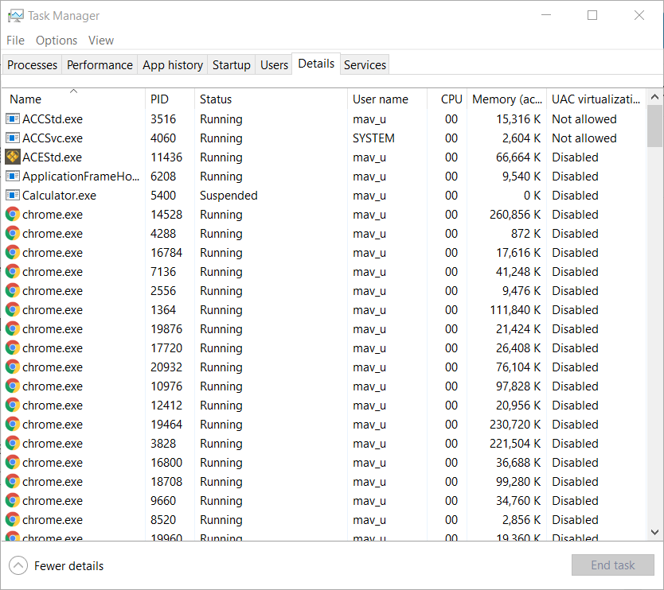This screenshot has width=664, height=590.
Task: Click the Calculator.exe process icon
Action: [12, 195]
